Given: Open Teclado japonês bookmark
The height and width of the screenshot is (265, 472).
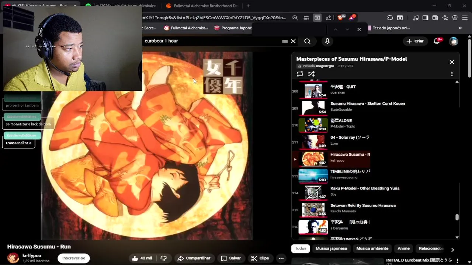Looking at the screenshot, I should pos(389,28).
